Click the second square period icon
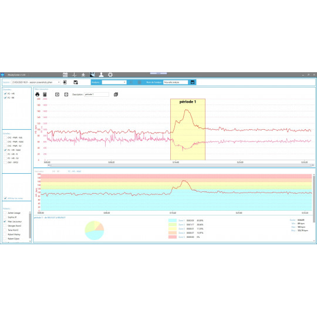This screenshot has height=317, width=317. point(66,95)
